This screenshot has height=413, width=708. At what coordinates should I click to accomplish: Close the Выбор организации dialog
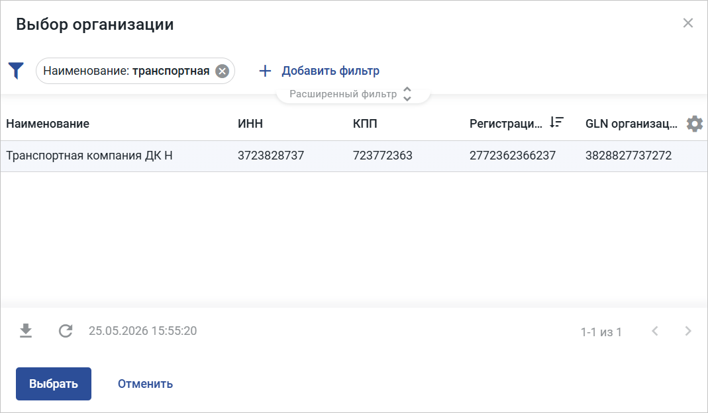(x=687, y=23)
